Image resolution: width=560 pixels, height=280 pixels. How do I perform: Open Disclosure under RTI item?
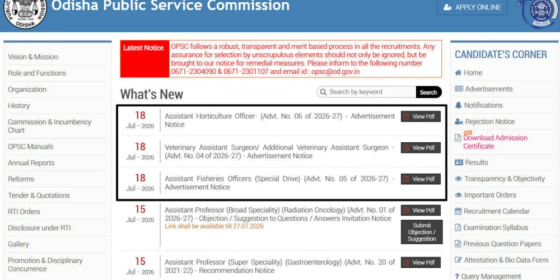pos(39,228)
